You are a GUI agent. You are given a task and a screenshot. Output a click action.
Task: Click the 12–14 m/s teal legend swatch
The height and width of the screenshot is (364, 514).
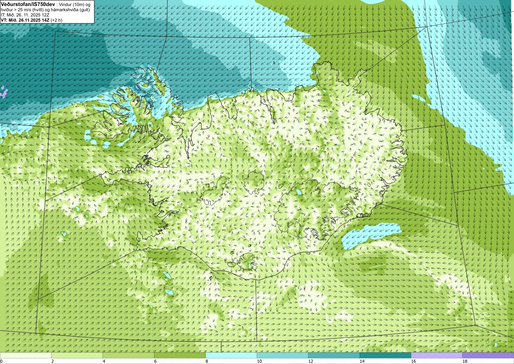(x=334, y=355)
